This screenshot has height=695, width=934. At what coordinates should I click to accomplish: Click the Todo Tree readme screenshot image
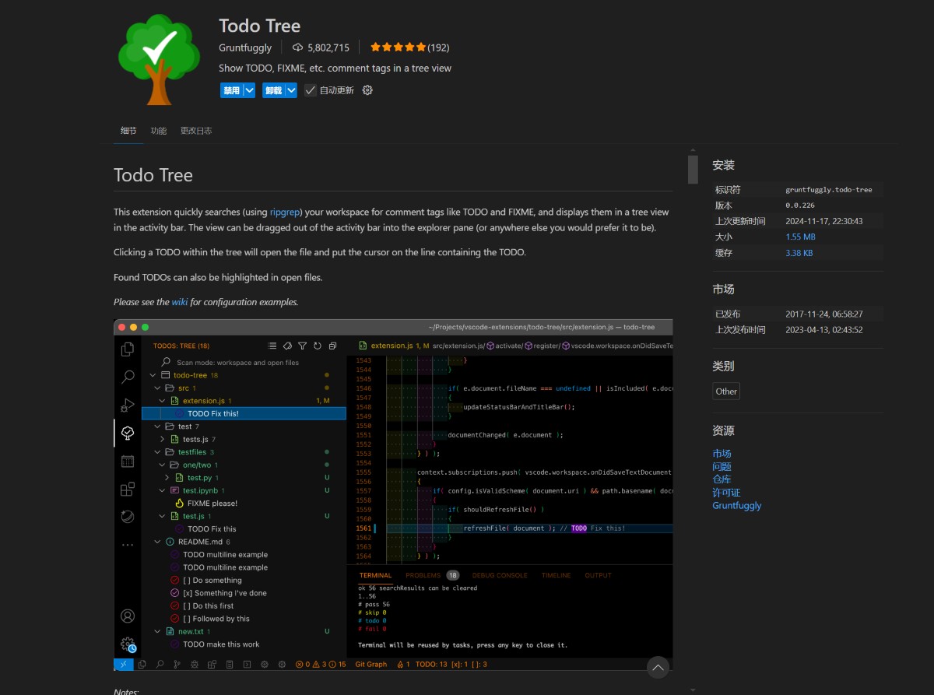[393, 495]
